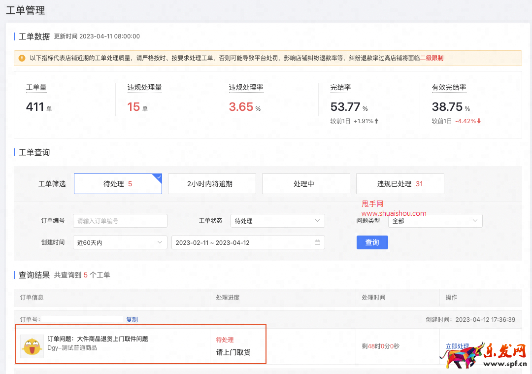Click the orange warning icon in notice banner

click(22, 58)
